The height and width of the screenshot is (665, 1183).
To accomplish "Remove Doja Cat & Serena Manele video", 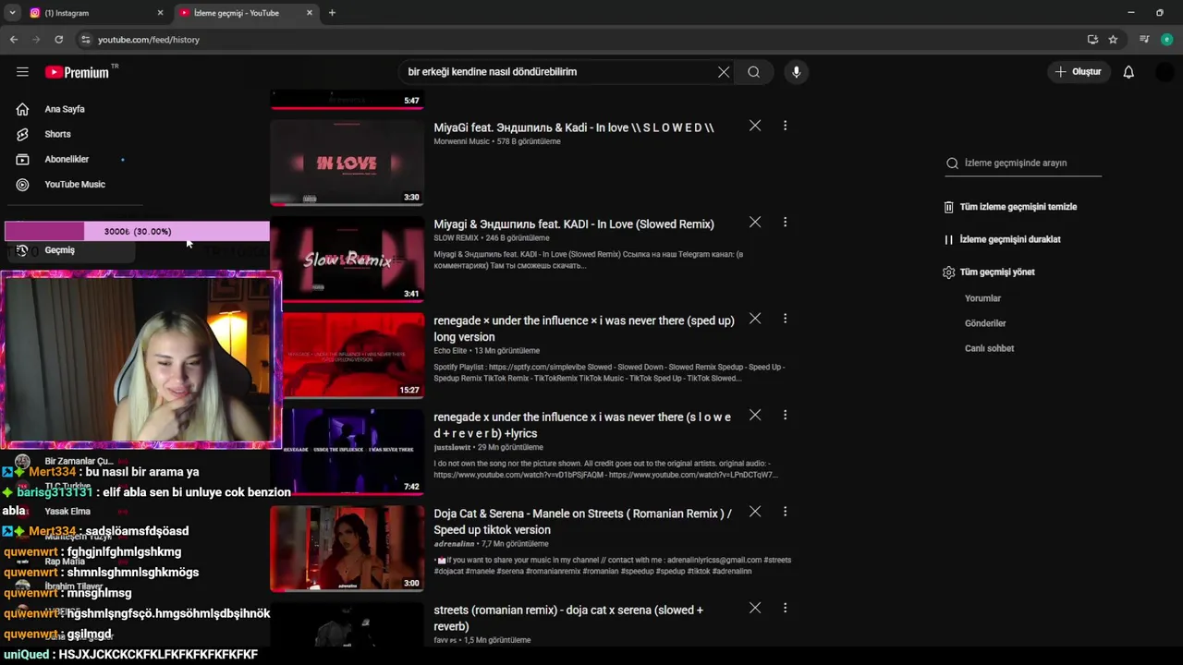I will click(x=755, y=512).
